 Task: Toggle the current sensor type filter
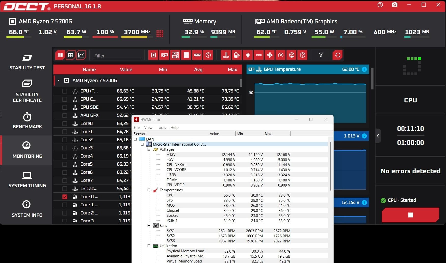pos(259,55)
